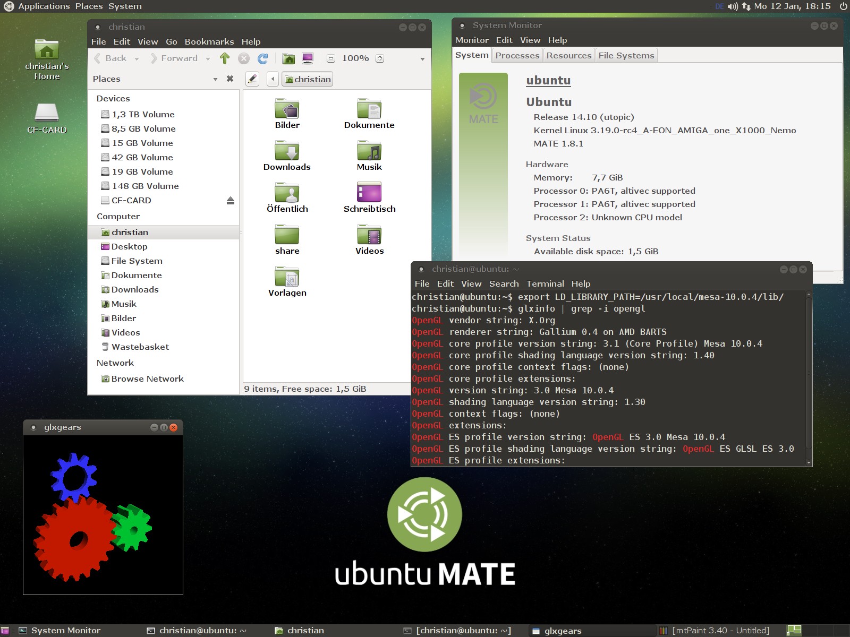Image resolution: width=850 pixels, height=637 pixels.
Task: Switch to the File Systems tab
Action: 626,55
